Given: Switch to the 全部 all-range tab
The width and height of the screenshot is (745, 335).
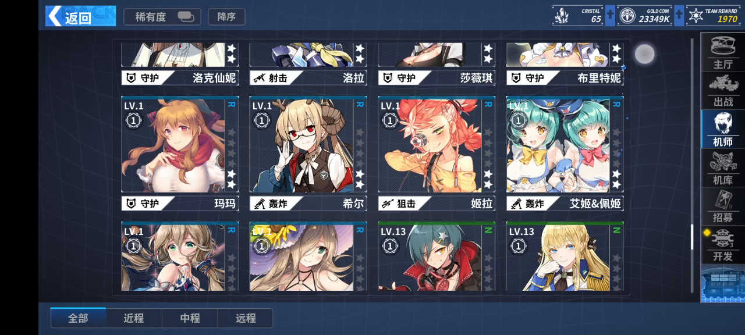Looking at the screenshot, I should [x=78, y=318].
